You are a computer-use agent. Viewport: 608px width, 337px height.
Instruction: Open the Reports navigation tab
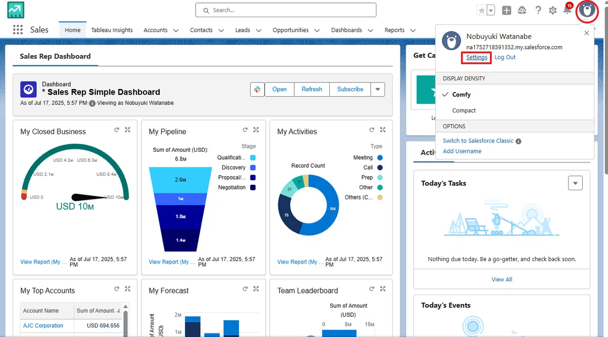point(394,30)
